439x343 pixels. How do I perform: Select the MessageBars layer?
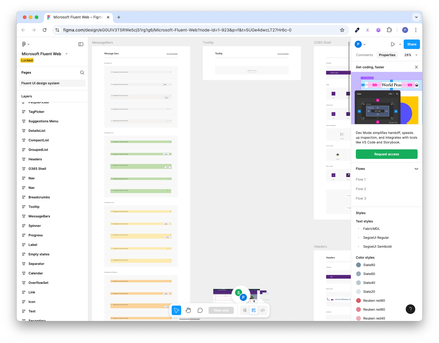pos(39,216)
